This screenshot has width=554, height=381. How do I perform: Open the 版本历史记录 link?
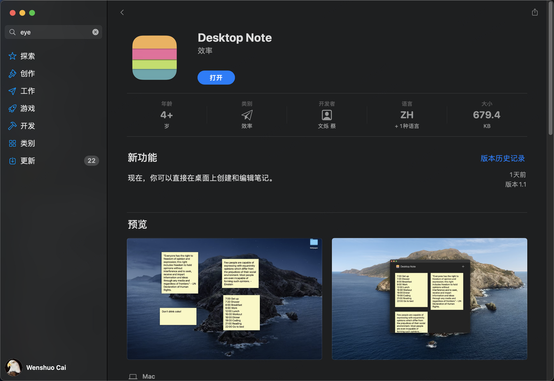[502, 158]
